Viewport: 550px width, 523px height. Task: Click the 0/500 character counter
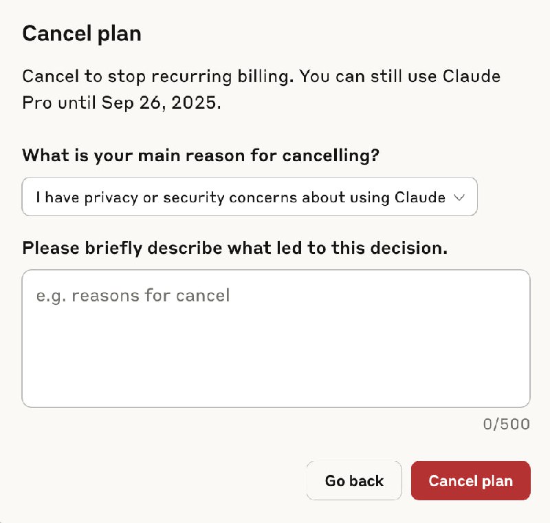point(506,425)
